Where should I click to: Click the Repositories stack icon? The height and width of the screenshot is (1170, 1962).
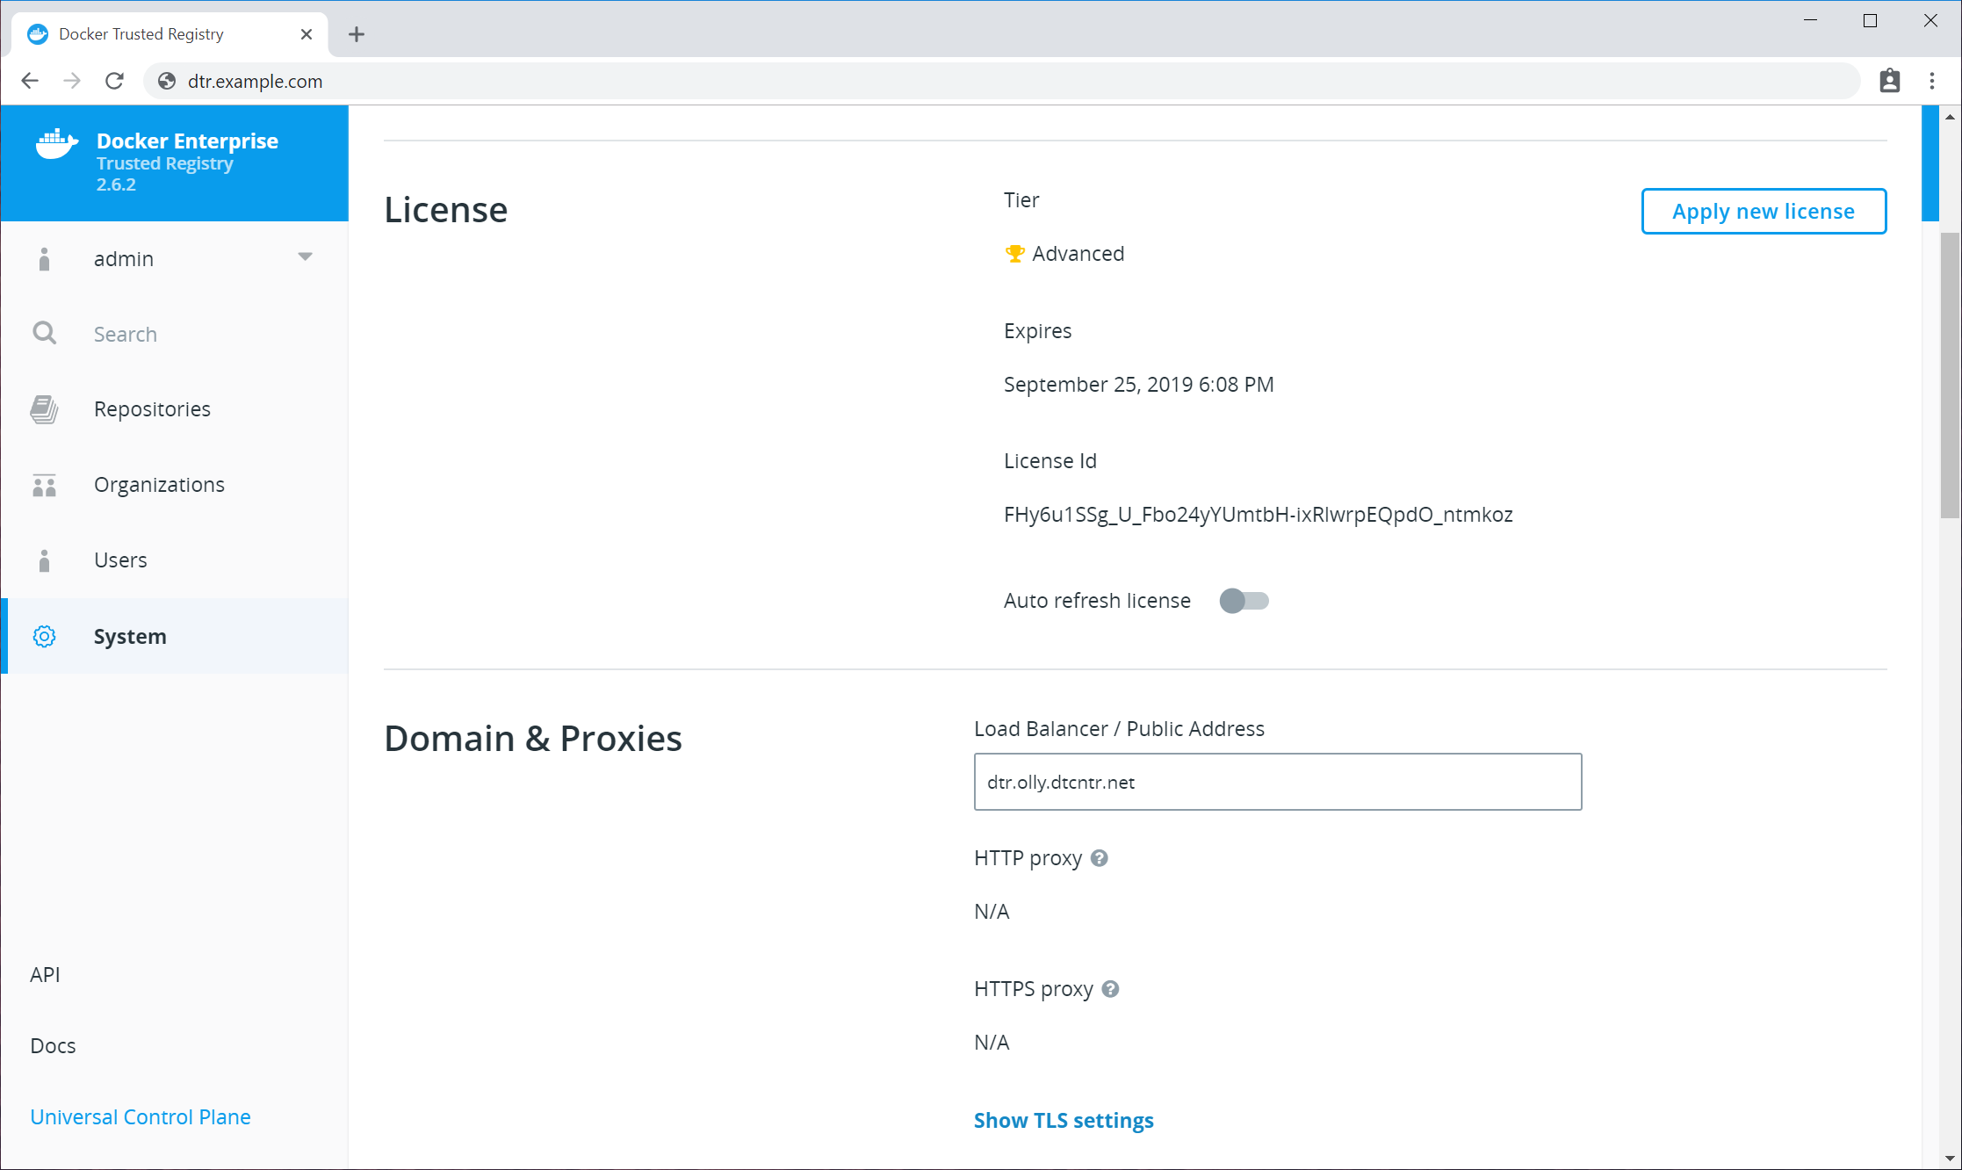click(44, 409)
